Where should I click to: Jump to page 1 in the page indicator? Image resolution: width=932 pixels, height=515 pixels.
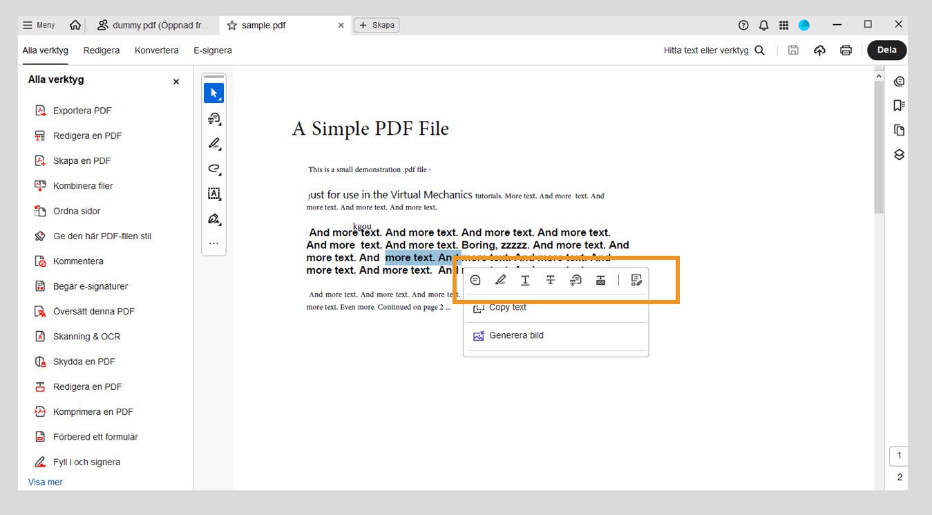[x=899, y=456]
